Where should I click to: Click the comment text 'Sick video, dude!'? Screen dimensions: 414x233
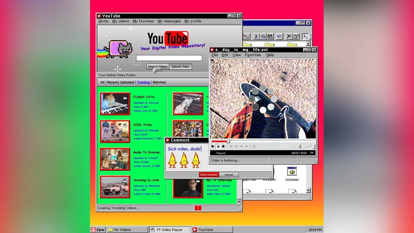pyautogui.click(x=184, y=149)
